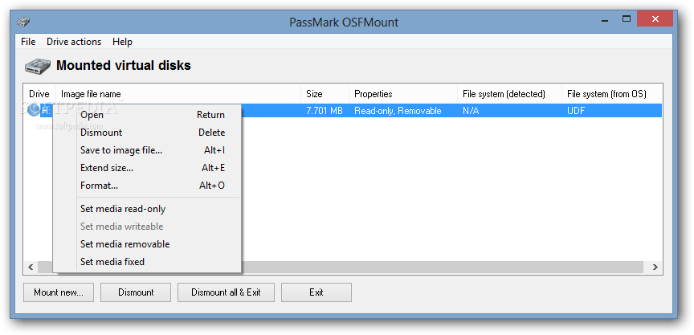Image resolution: width=694 pixels, height=335 pixels.
Task: Choose Set media fixed option
Action: click(x=112, y=262)
